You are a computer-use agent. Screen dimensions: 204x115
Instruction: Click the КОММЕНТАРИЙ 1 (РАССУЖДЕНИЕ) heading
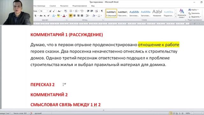[67, 35]
